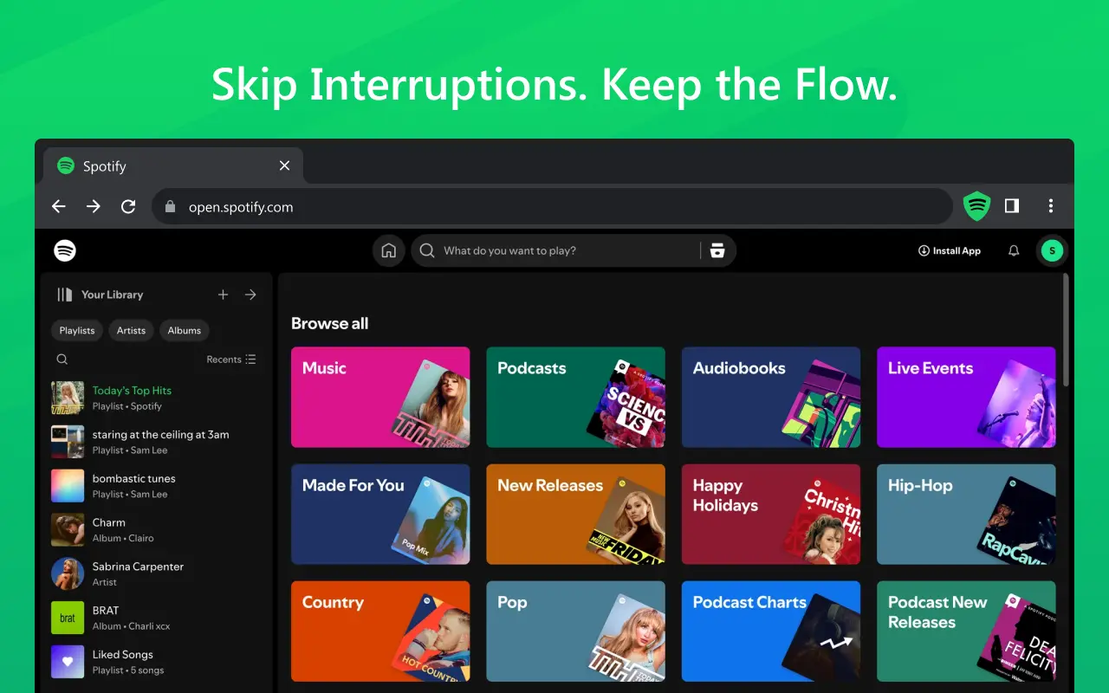Click the Install App button

click(x=950, y=250)
